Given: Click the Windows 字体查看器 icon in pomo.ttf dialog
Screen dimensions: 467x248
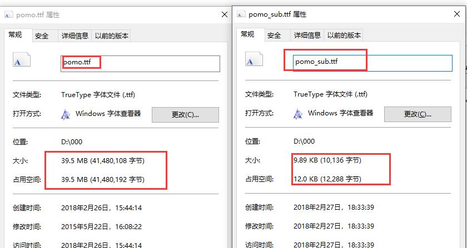Looking at the screenshot, I should [x=66, y=114].
